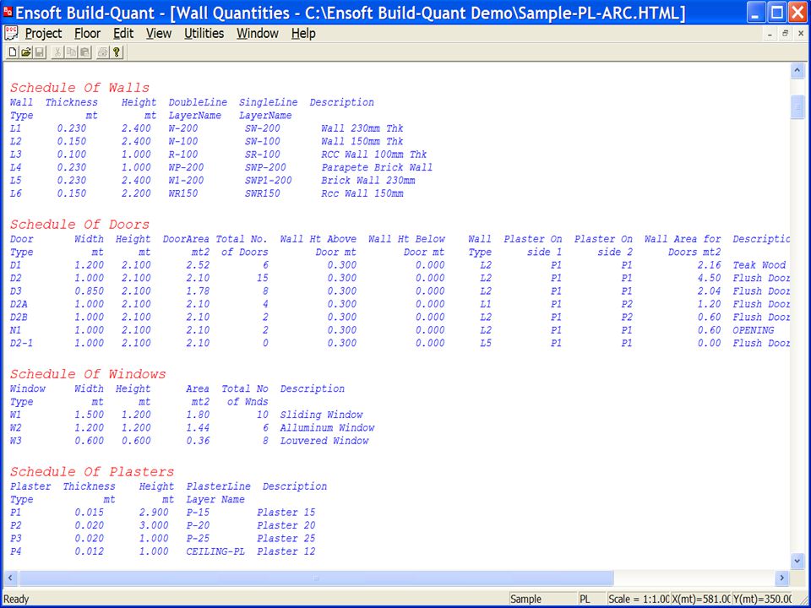This screenshot has height=608, width=811.
Task: Click the 'WP-200' layer name
Action: tap(186, 167)
